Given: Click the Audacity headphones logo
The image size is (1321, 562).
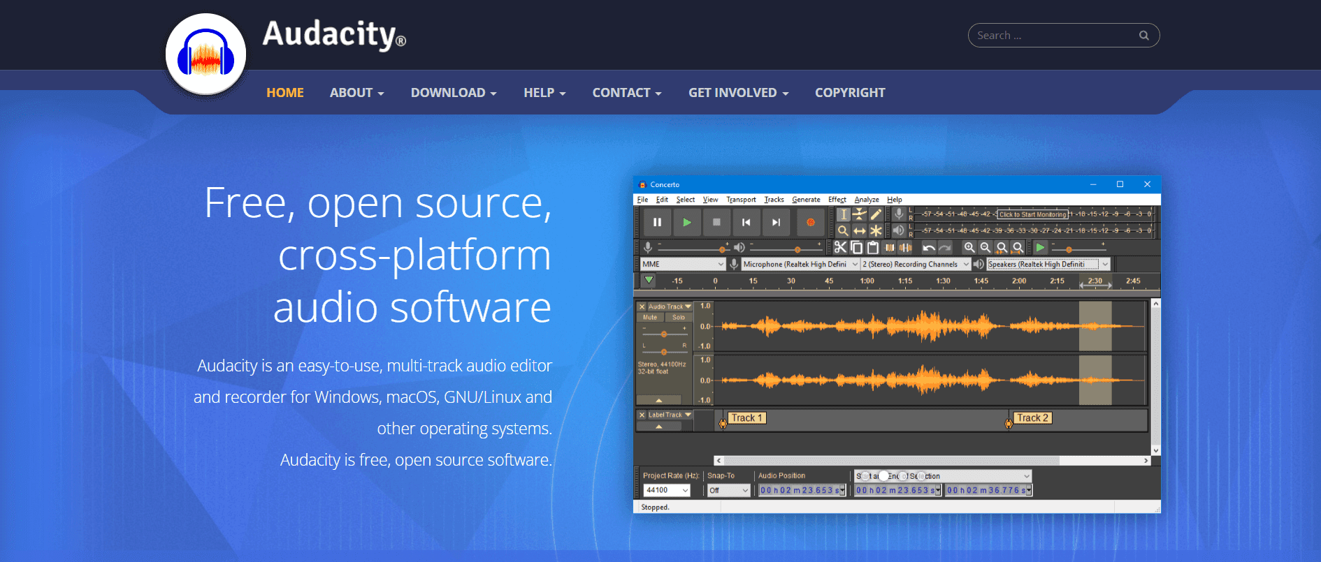Looking at the screenshot, I should (x=205, y=54).
